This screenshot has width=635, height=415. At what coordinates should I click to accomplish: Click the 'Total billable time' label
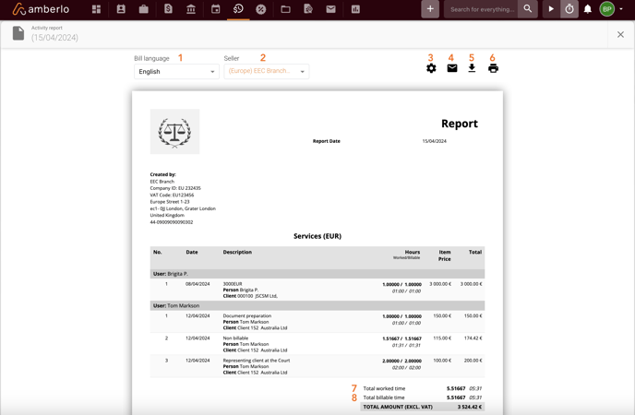click(384, 397)
